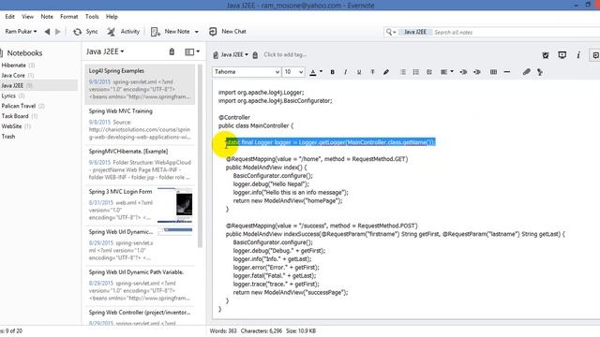
Task: Open the font color dropdown arrow
Action: [321, 71]
